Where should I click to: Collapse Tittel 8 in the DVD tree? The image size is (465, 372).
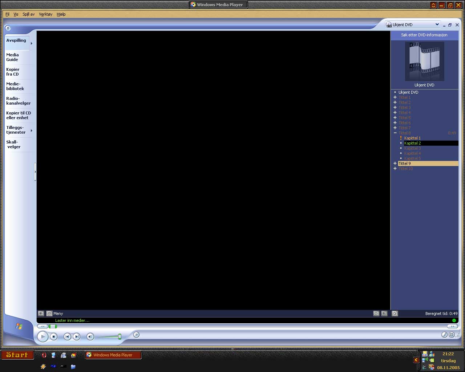tap(395, 133)
